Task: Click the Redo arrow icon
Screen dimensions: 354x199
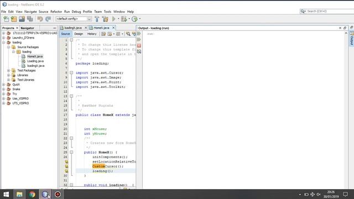Action: coord(48,19)
